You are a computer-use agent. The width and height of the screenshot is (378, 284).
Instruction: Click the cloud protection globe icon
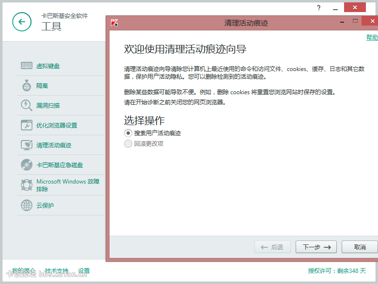[x=27, y=205]
